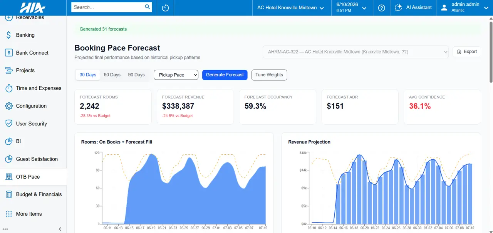
Task: Click the BI pie chart icon
Action: (9, 142)
